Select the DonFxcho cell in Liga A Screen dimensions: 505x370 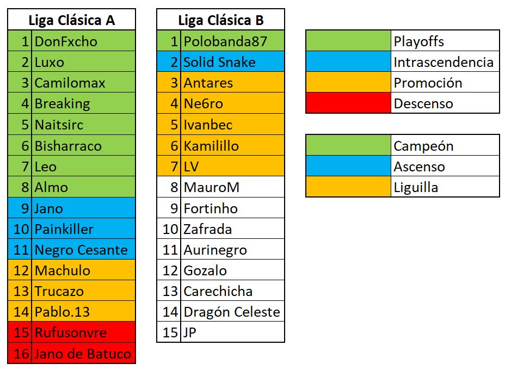point(84,41)
